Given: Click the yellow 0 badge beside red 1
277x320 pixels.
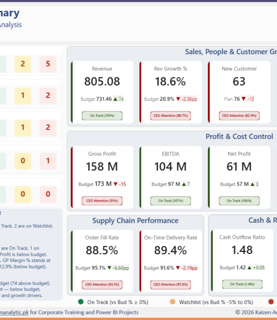Looking at the screenshot, I should (x=23, y=161).
